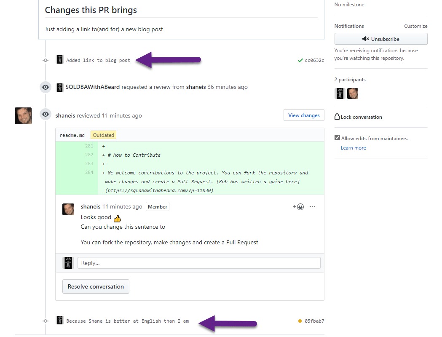Viewport: 442px width, 337px height.
Task: Click shaneis's large avatar beside the review
Action: click(x=23, y=116)
